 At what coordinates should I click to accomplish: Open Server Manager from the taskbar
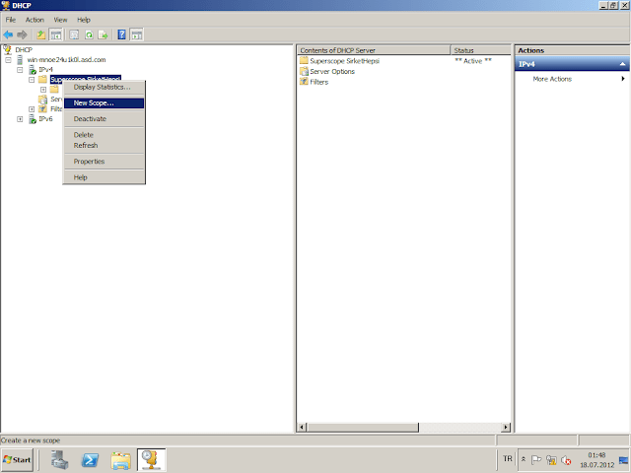(x=59, y=459)
